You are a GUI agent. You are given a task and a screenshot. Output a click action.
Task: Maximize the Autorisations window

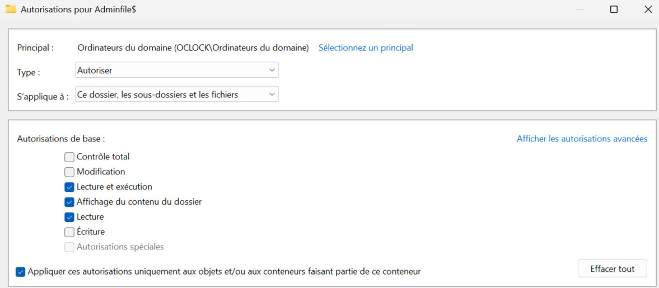(614, 9)
